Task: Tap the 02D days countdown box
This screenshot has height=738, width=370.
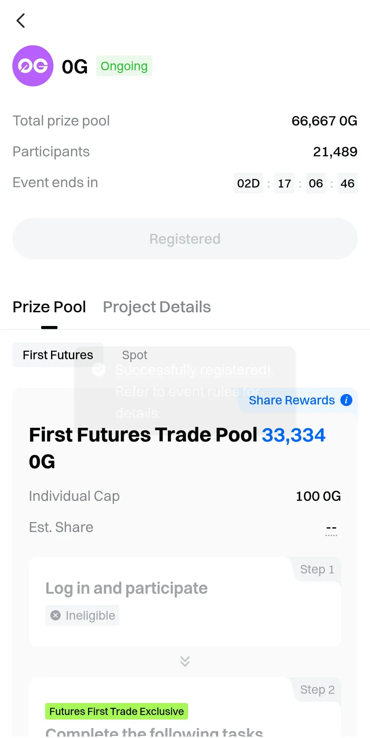Action: [248, 183]
